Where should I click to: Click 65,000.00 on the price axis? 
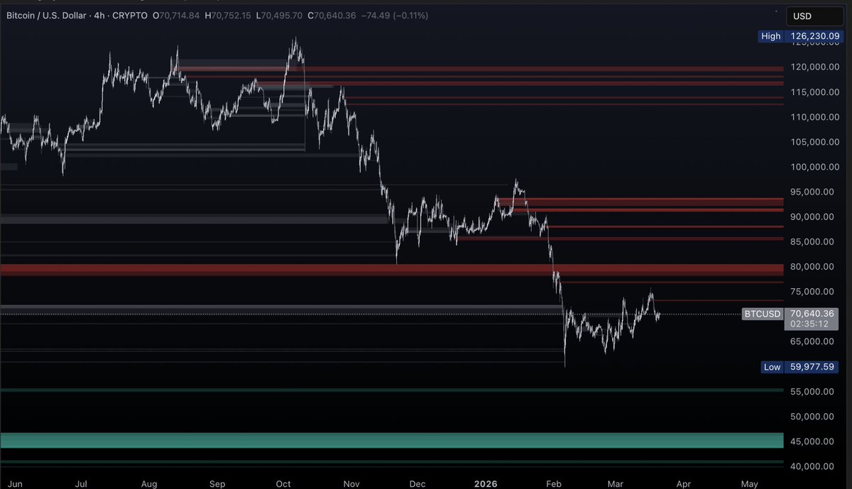coord(814,341)
